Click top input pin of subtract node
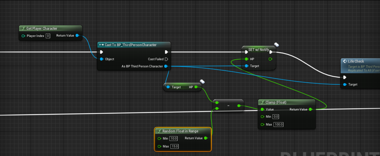The height and width of the screenshot is (156, 380). (x=217, y=102)
